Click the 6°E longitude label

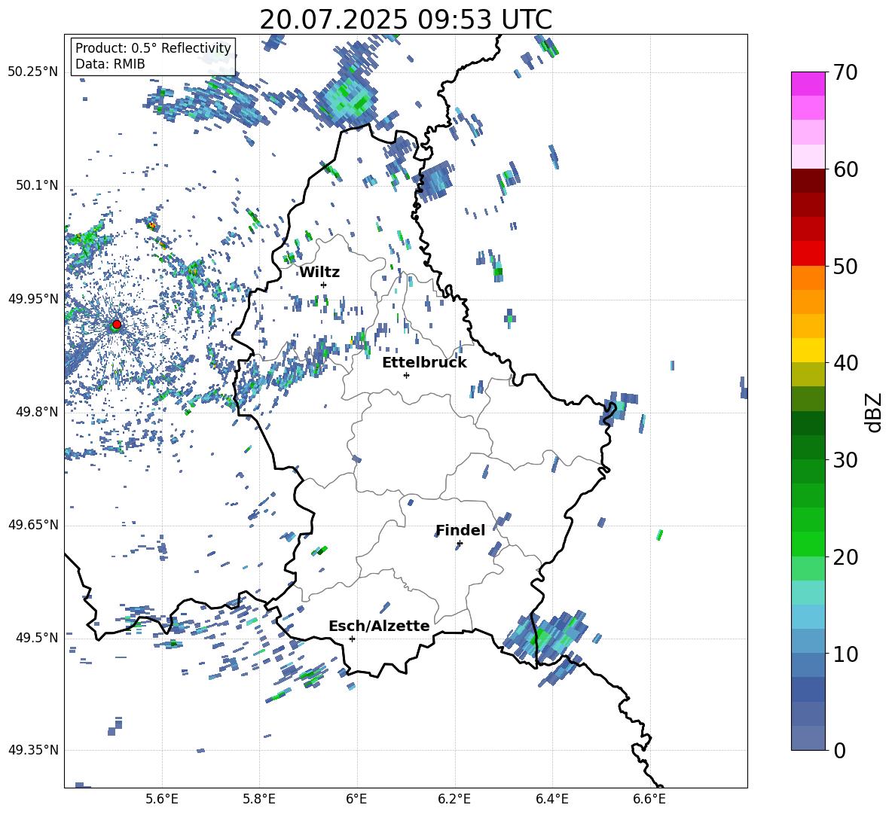pyautogui.click(x=356, y=799)
